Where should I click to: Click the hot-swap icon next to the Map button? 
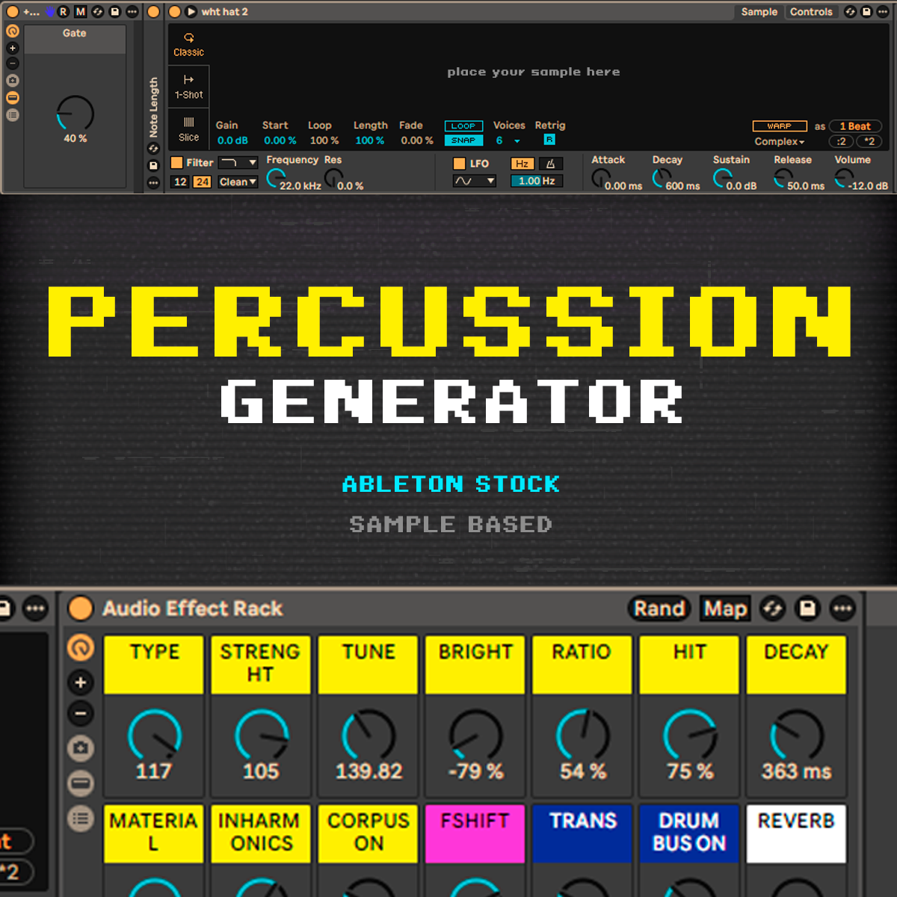(x=772, y=608)
